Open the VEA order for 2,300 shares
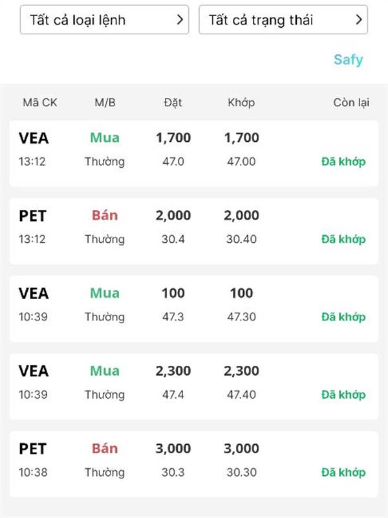Screen dimensions: 388x518 point(193,386)
